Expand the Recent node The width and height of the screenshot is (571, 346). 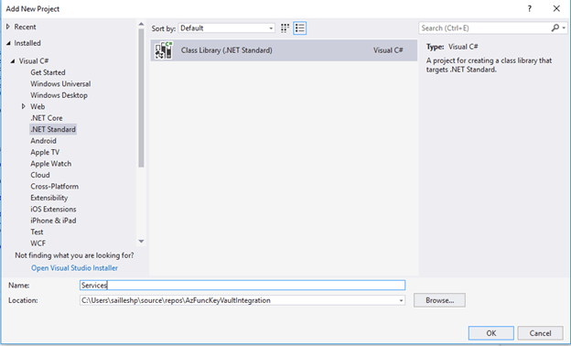pyautogui.click(x=8, y=27)
